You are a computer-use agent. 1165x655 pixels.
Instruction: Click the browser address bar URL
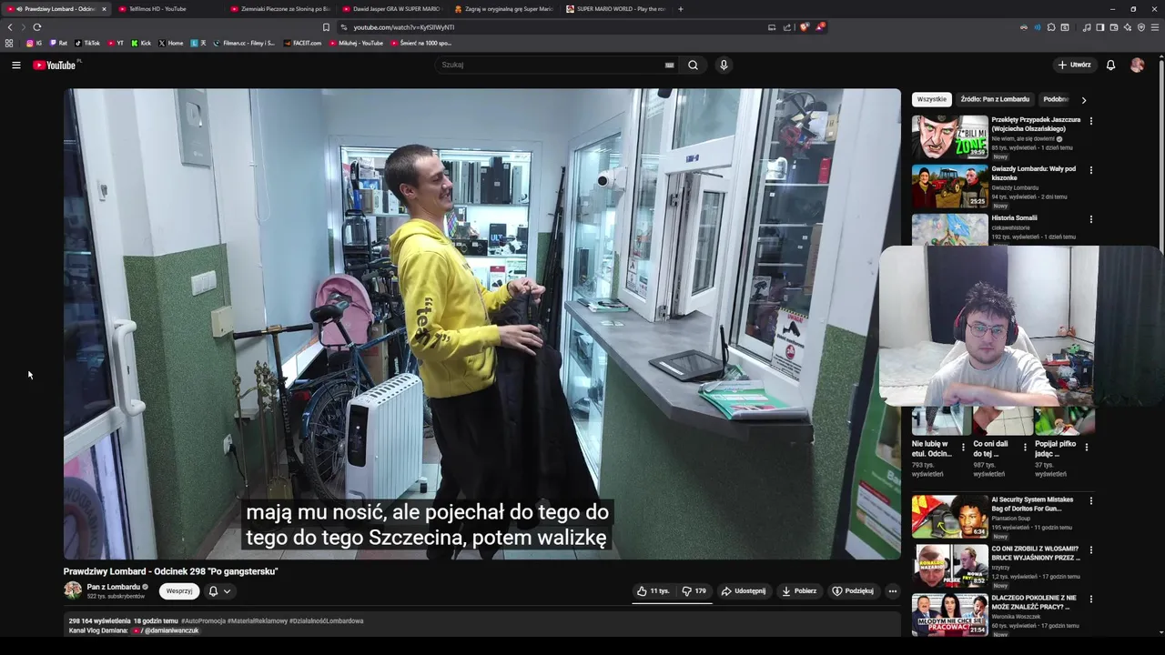403,27
